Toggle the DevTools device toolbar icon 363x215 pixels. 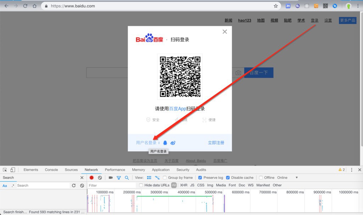tap(13, 170)
